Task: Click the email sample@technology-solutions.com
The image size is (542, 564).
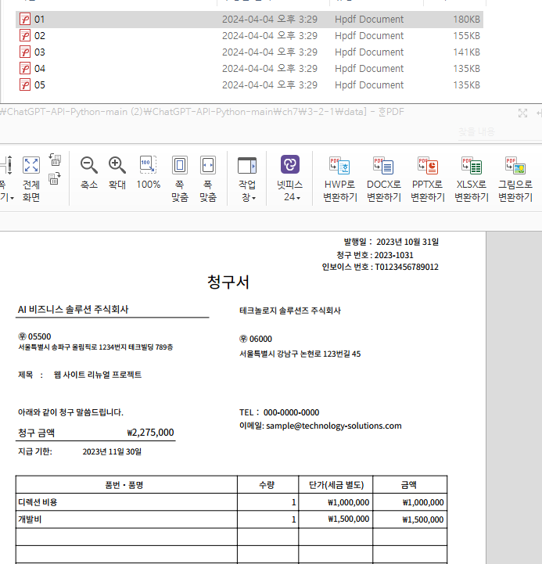Action: (x=334, y=426)
